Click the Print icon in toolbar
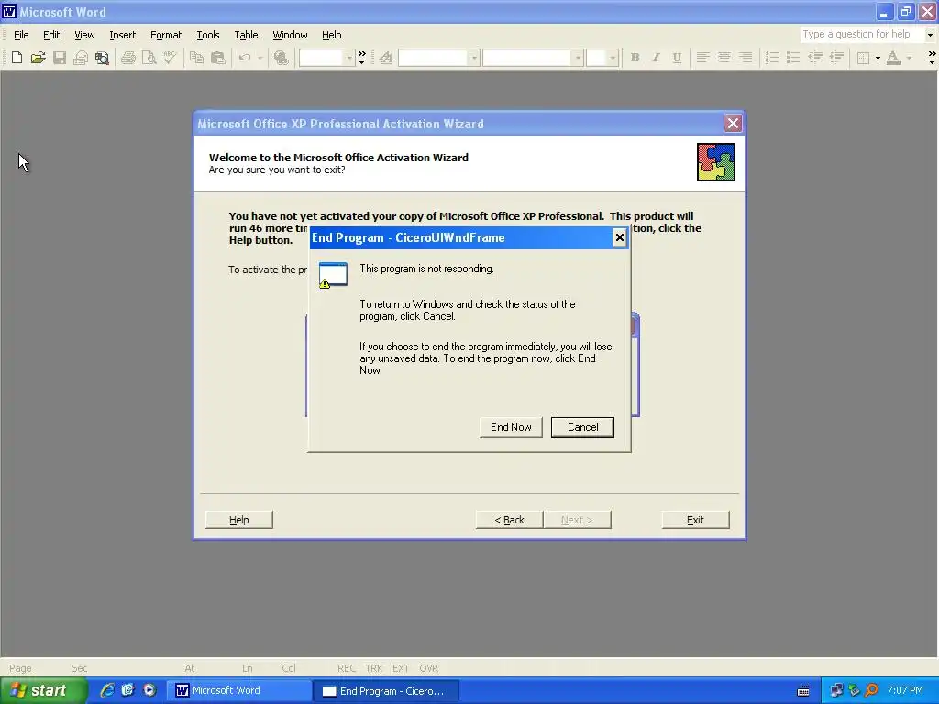 coord(128,58)
